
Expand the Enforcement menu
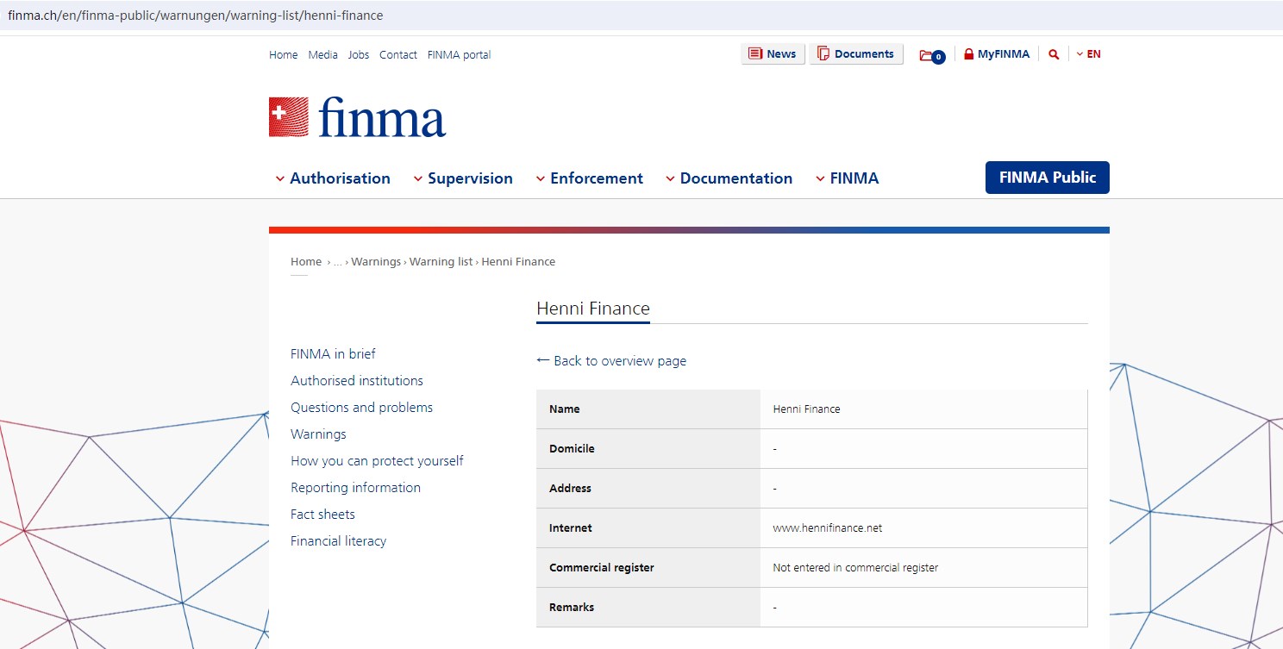pos(590,178)
